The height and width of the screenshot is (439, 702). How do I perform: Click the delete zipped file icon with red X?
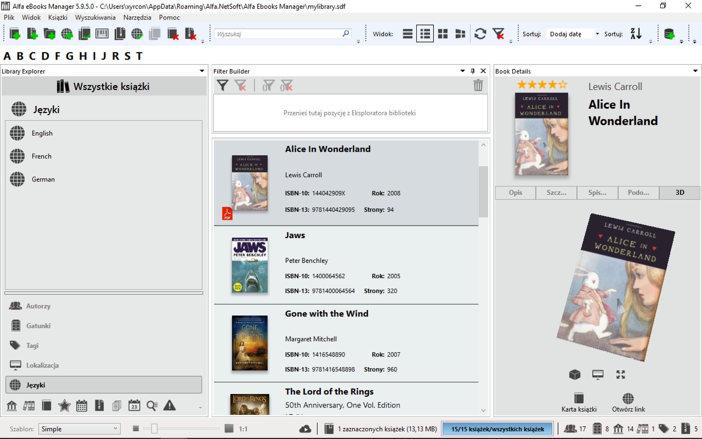(x=191, y=34)
